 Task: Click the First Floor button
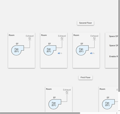85,77
